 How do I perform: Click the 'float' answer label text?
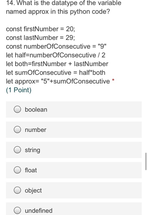click(x=31, y=170)
